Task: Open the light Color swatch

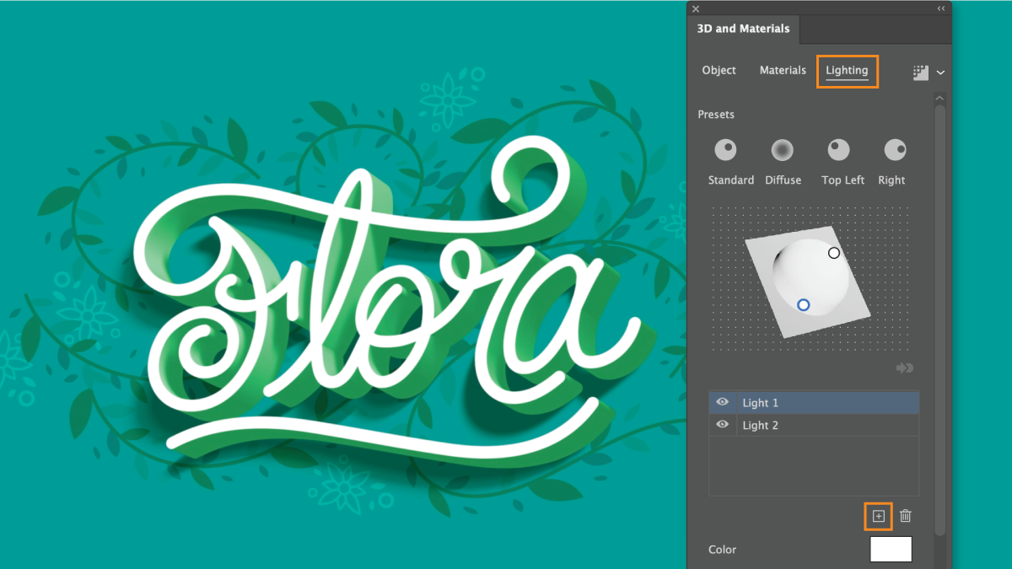Action: [891, 550]
